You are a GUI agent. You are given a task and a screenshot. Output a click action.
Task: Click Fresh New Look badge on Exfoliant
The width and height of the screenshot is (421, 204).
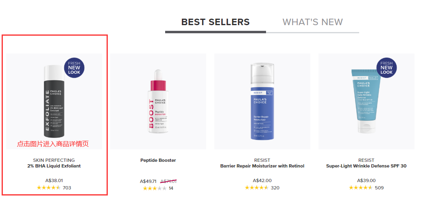coord(74,68)
